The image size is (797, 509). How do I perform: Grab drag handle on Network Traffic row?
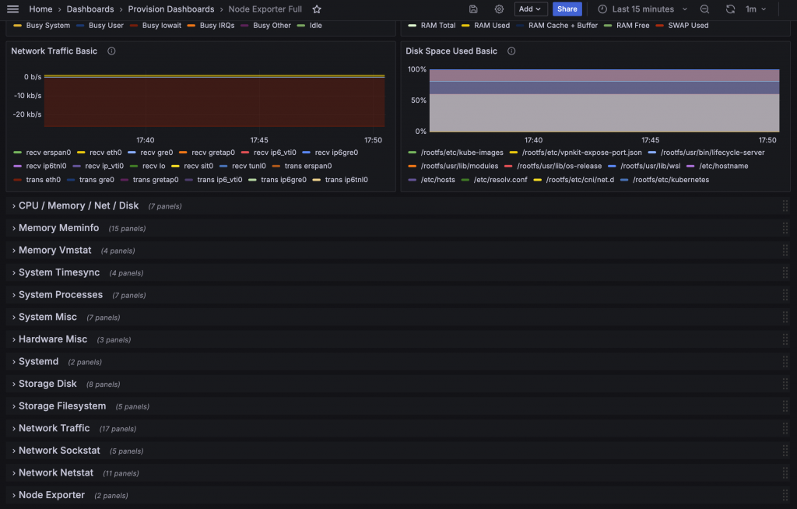point(785,428)
